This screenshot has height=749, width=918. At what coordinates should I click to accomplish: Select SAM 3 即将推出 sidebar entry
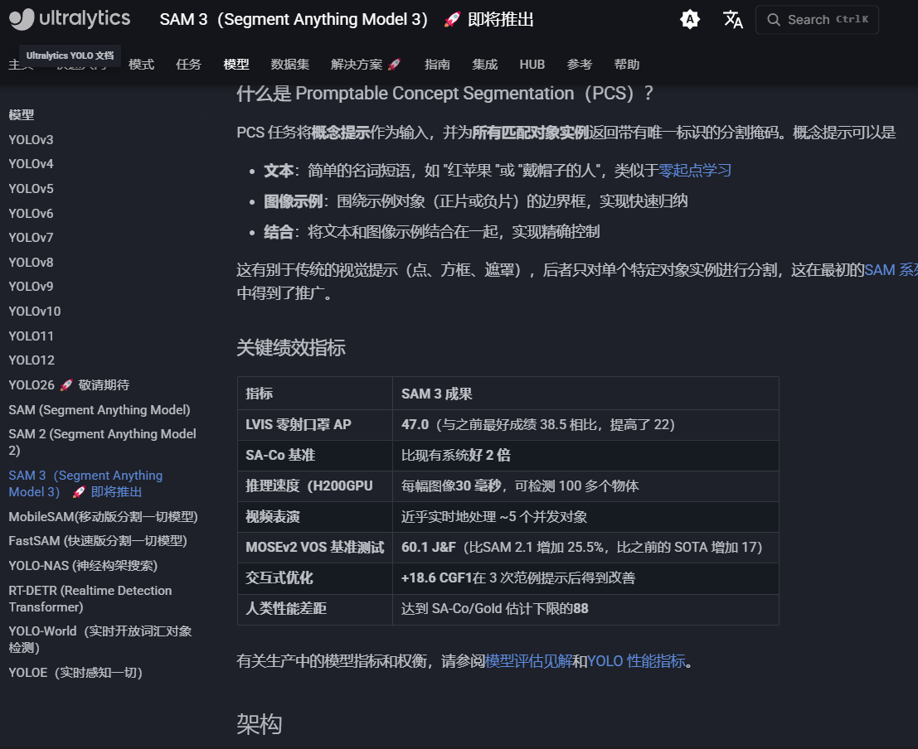click(85, 483)
